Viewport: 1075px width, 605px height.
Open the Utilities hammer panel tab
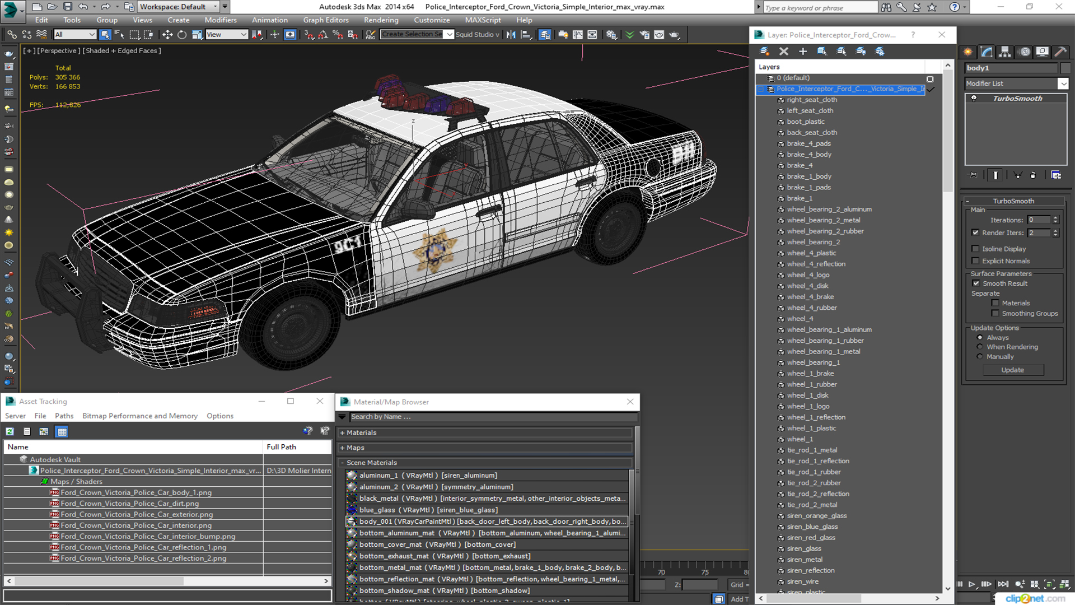point(1060,52)
